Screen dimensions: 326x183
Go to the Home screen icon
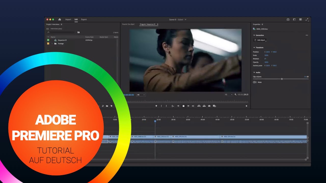60,19
